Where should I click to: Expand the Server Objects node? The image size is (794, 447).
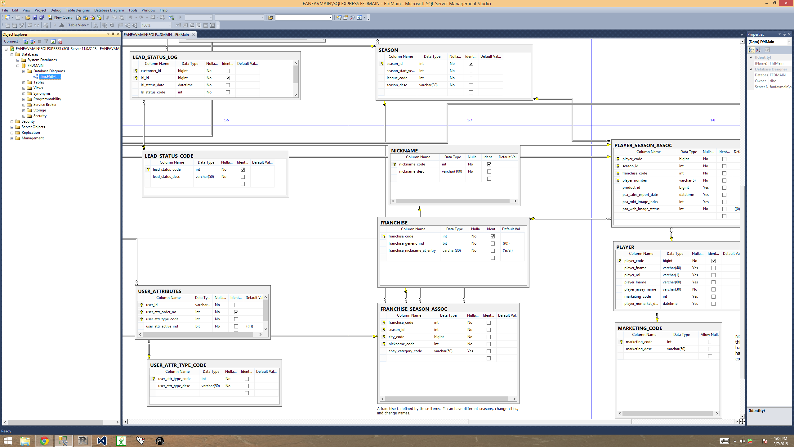[12, 127]
